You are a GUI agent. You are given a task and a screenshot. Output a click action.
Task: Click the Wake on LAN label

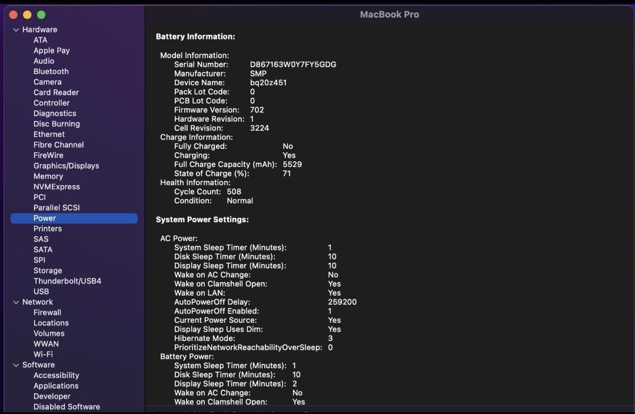point(200,293)
